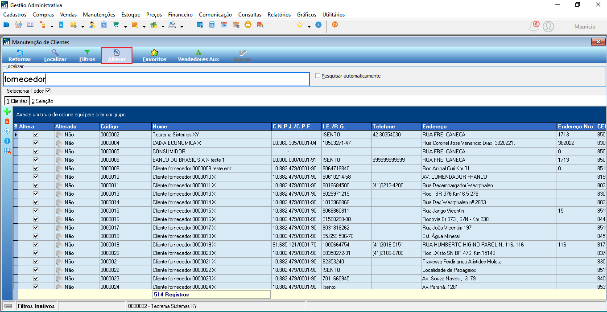Click the Retornar button
The height and width of the screenshot is (312, 607).
[20, 56]
